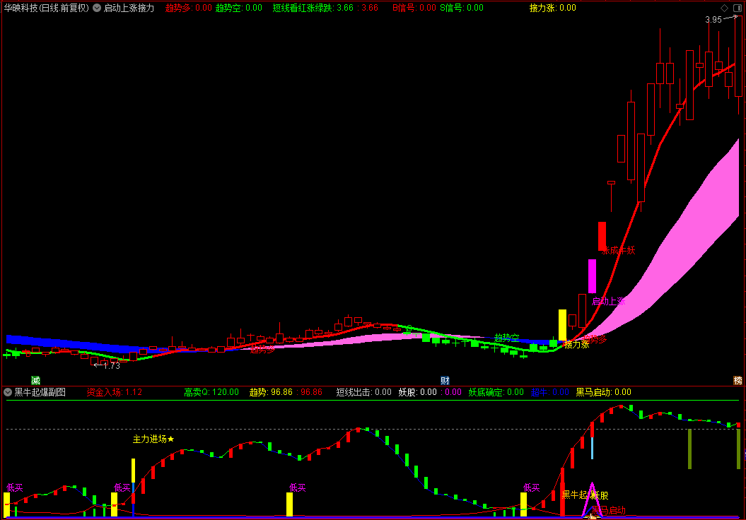
Task: Select the 高卖Q: 120.00 readout
Action: pos(211,392)
